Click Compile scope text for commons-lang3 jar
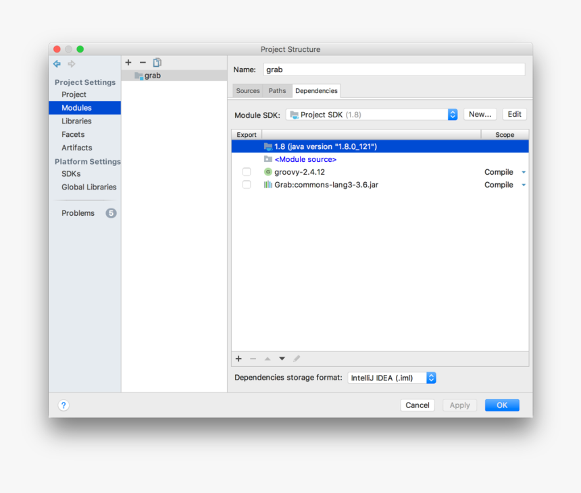Image resolution: width=581 pixels, height=493 pixels. tap(499, 185)
